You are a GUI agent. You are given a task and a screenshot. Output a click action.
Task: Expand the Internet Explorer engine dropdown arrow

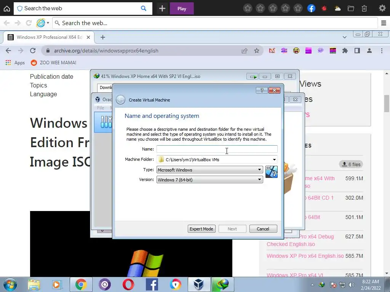pyautogui.click(x=48, y=23)
